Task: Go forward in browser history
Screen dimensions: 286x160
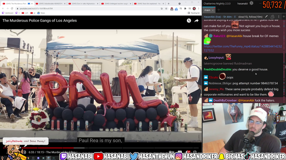Action: pos(8,8)
